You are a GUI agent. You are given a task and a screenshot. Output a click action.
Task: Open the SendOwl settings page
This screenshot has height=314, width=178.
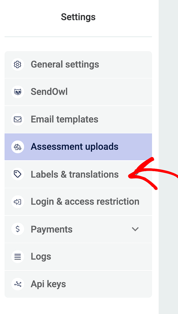[x=78, y=92]
